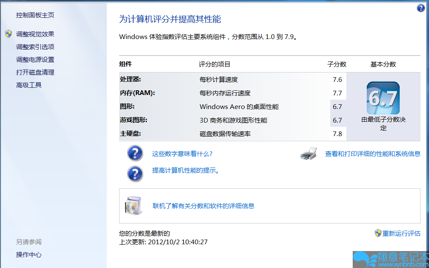Click the 主硬盘 row label
429x268 pixels.
pos(130,134)
